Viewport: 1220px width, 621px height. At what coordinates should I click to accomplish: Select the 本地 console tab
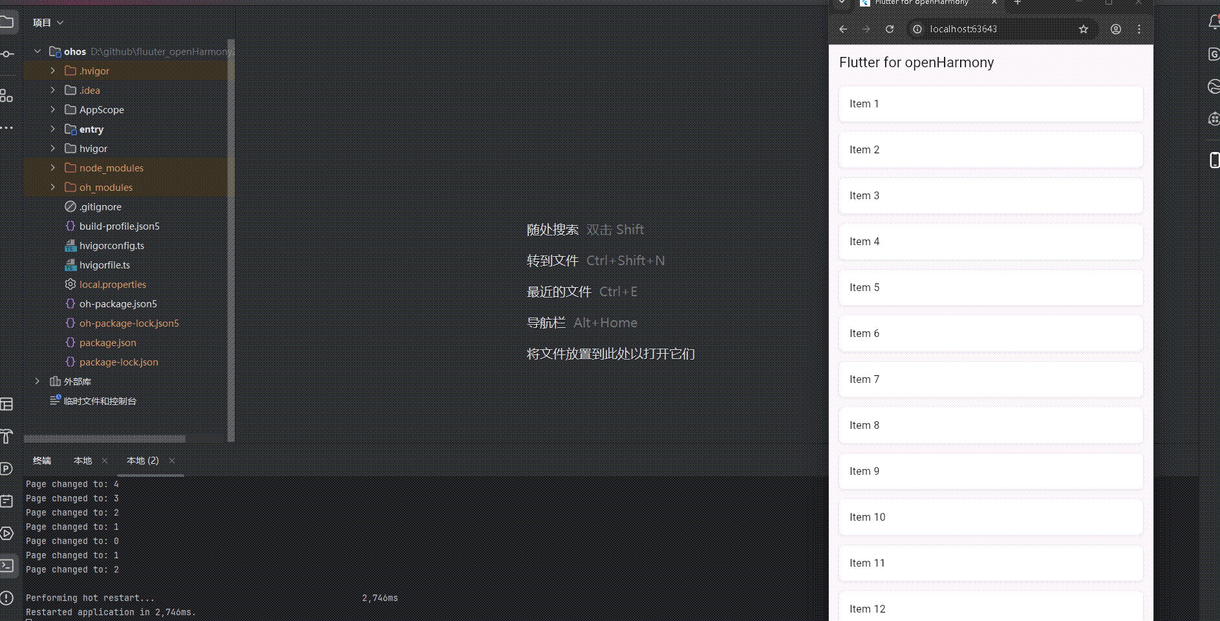(x=82, y=461)
